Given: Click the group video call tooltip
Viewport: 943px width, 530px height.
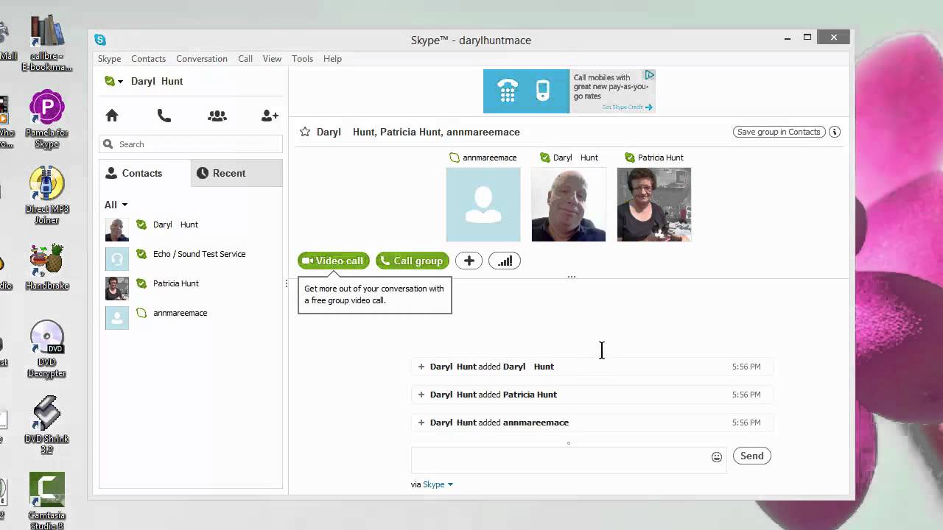Looking at the screenshot, I should pos(374,294).
